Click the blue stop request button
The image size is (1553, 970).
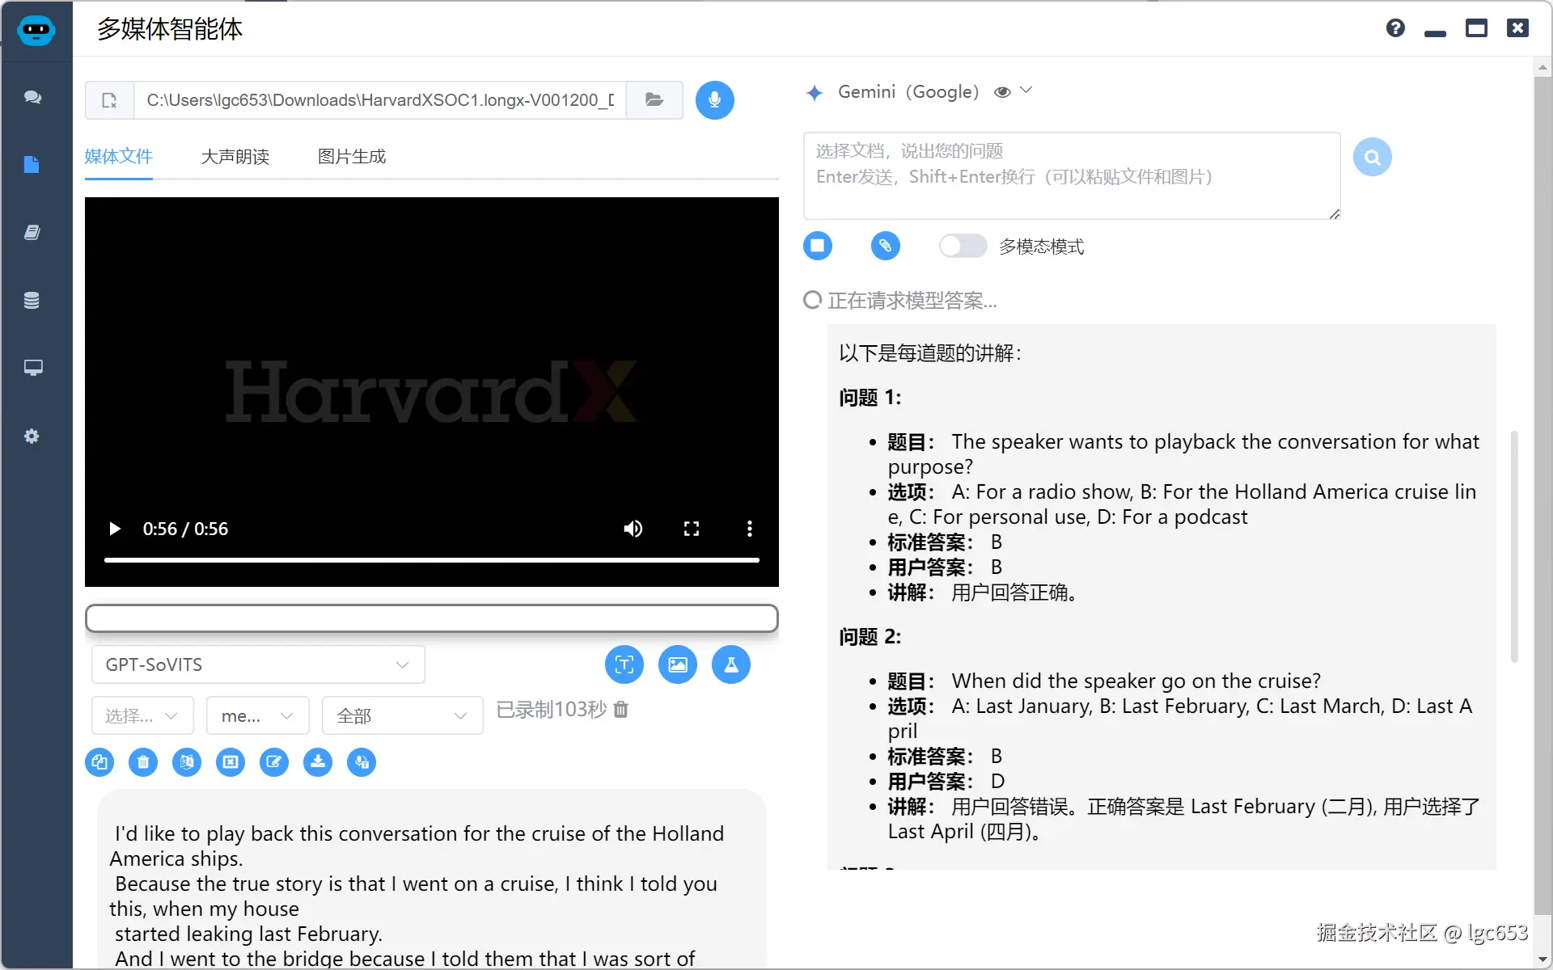pyautogui.click(x=817, y=246)
